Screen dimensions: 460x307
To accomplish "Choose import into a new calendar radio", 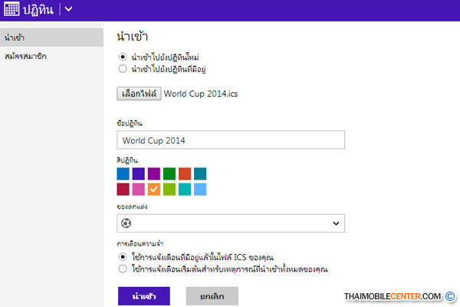I will pos(123,56).
